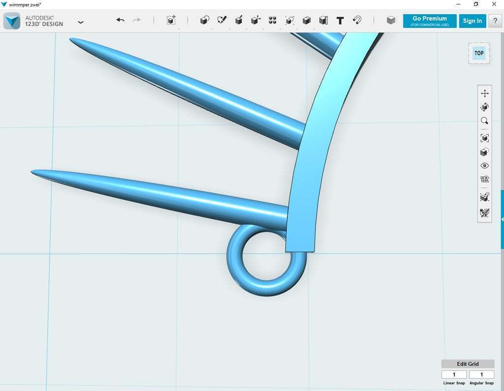This screenshot has height=391, width=504.
Task: Expand the side panel arrow on right edge
Action: point(503,220)
